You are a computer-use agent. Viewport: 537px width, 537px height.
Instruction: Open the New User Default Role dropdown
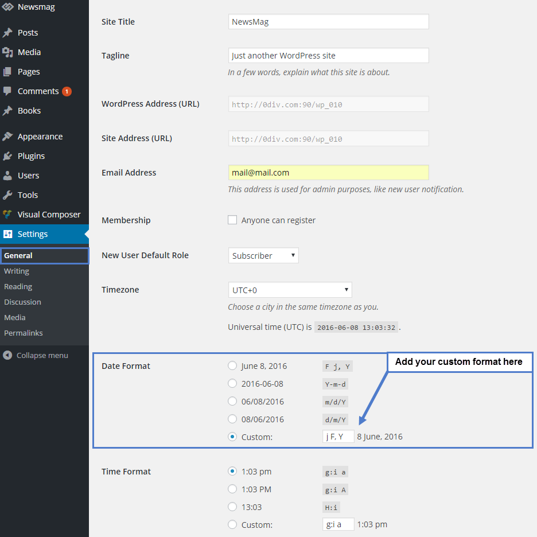pos(263,255)
